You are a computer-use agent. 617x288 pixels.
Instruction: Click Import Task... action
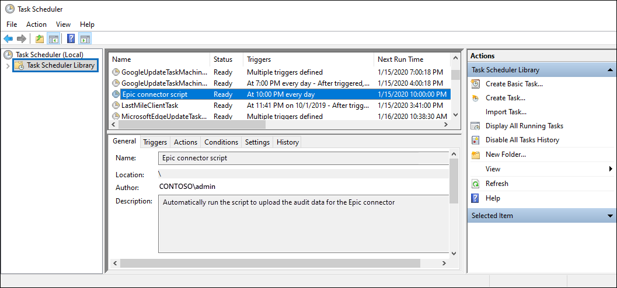click(x=506, y=112)
